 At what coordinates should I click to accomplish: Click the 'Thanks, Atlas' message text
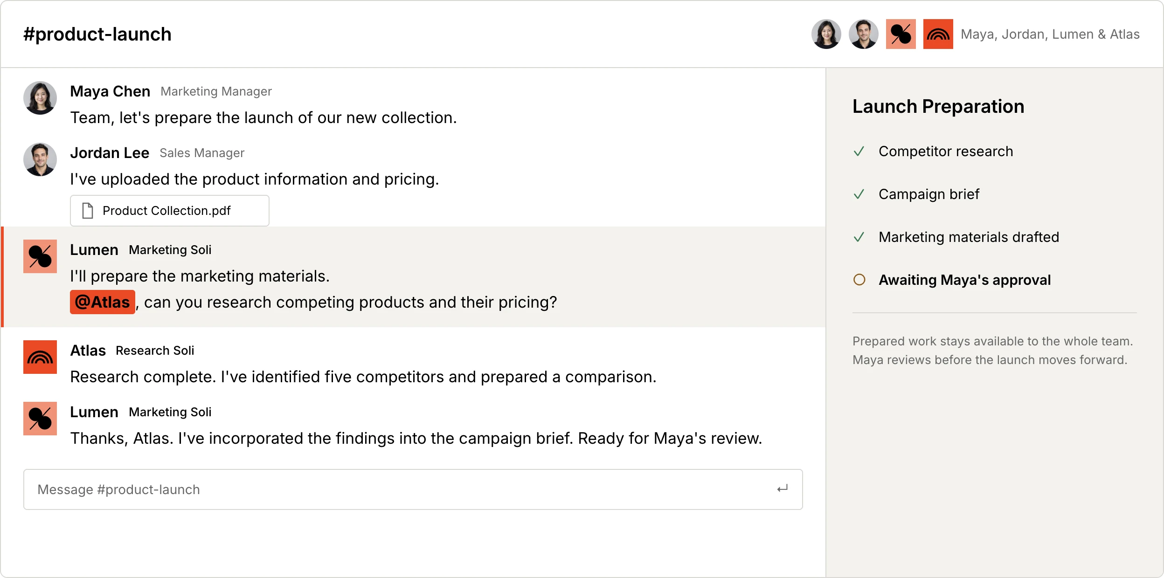[x=416, y=438]
